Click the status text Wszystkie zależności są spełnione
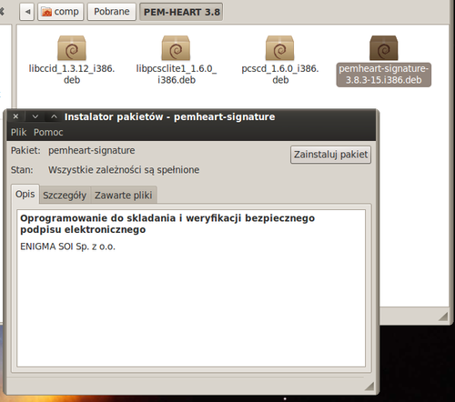 [124, 170]
